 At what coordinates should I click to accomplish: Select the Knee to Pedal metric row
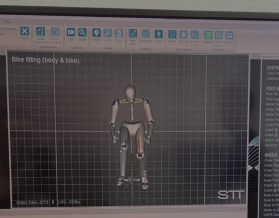pos(271,205)
